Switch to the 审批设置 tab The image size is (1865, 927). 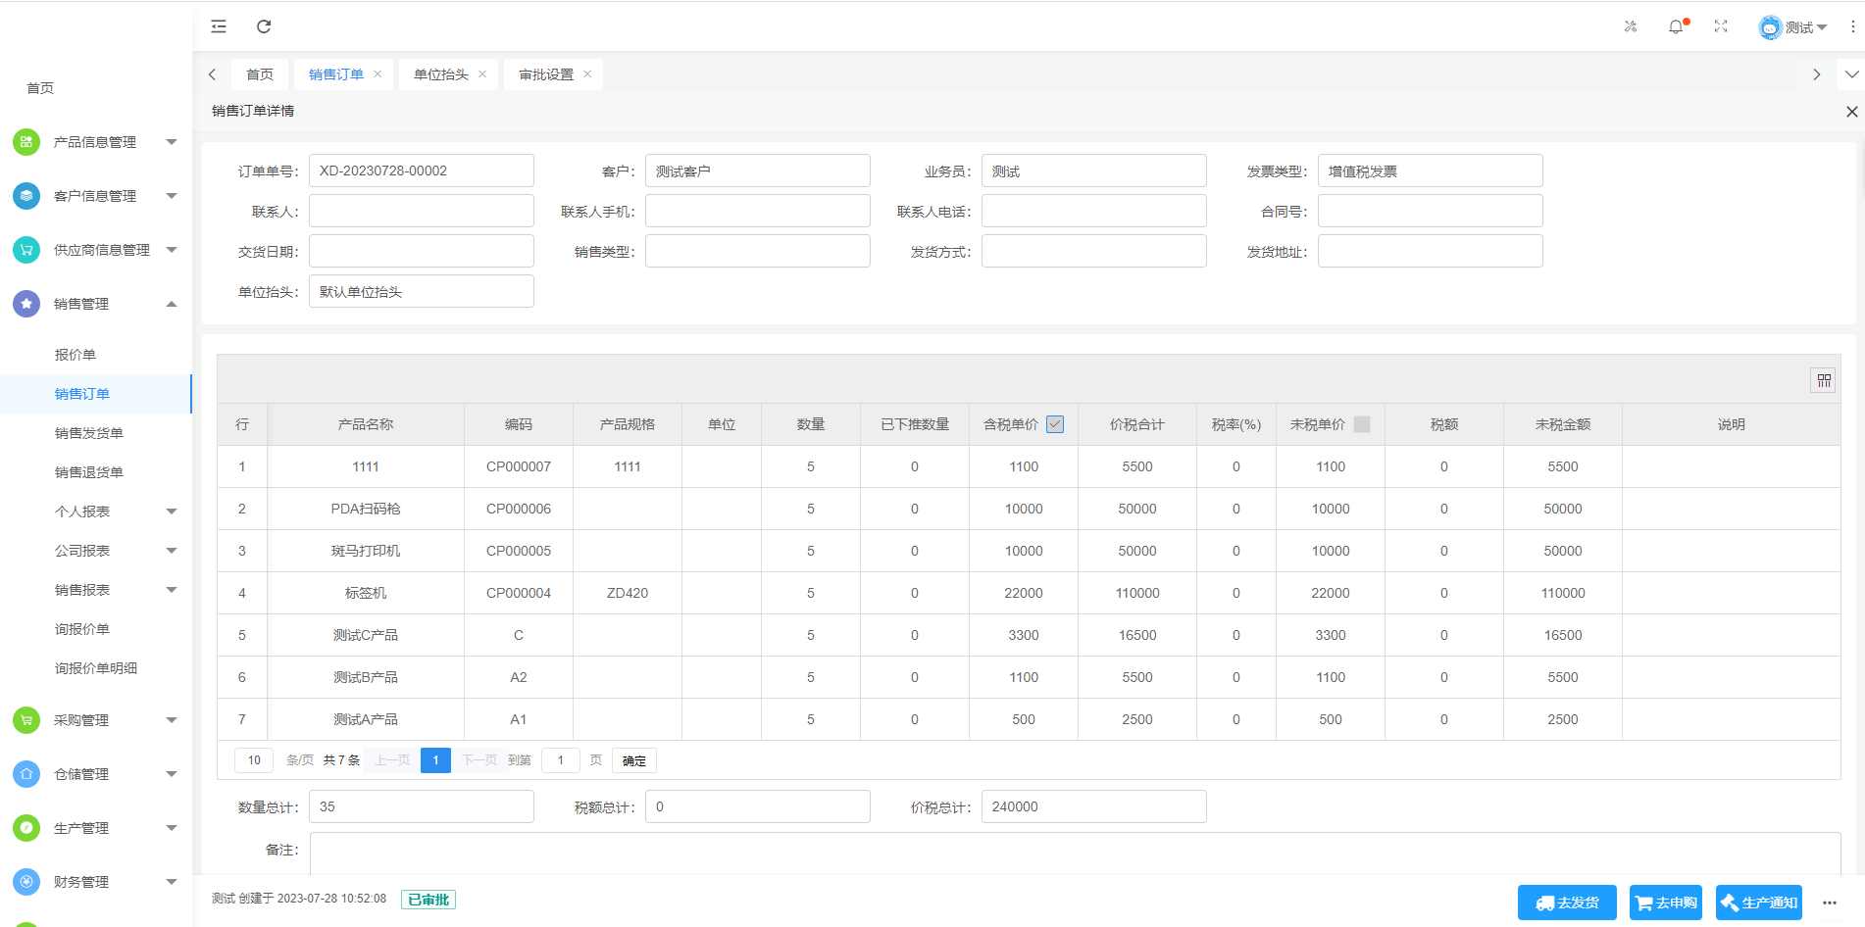click(x=546, y=74)
